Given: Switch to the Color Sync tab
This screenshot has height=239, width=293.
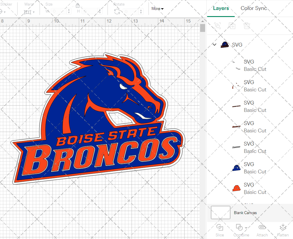Looking at the screenshot, I should (254, 8).
